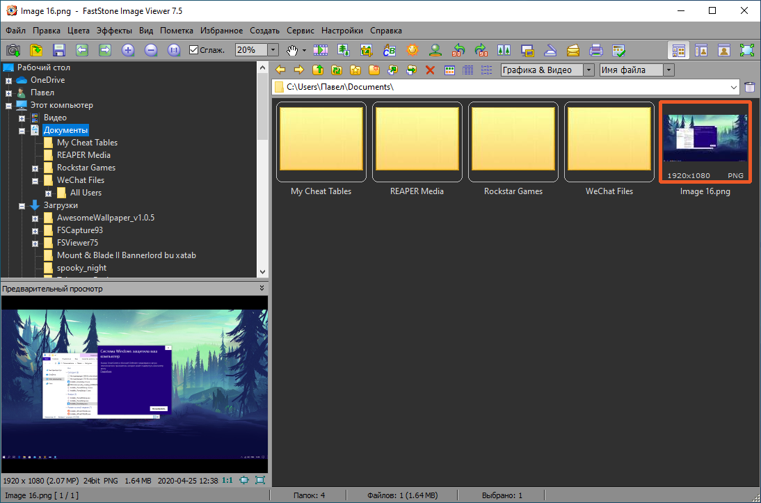
Task: Select the Image 16.png thumbnail
Action: (705, 142)
